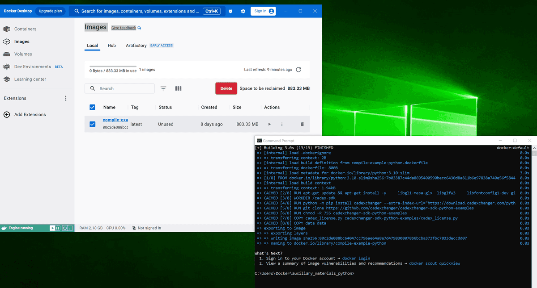This screenshot has height=288, width=537.
Task: Switch to the Local tab
Action: pyautogui.click(x=92, y=46)
